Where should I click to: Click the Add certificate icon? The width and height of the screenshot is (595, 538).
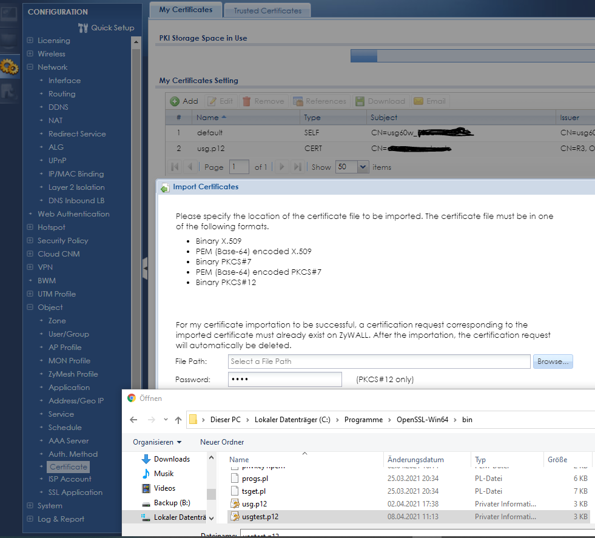[x=175, y=101]
